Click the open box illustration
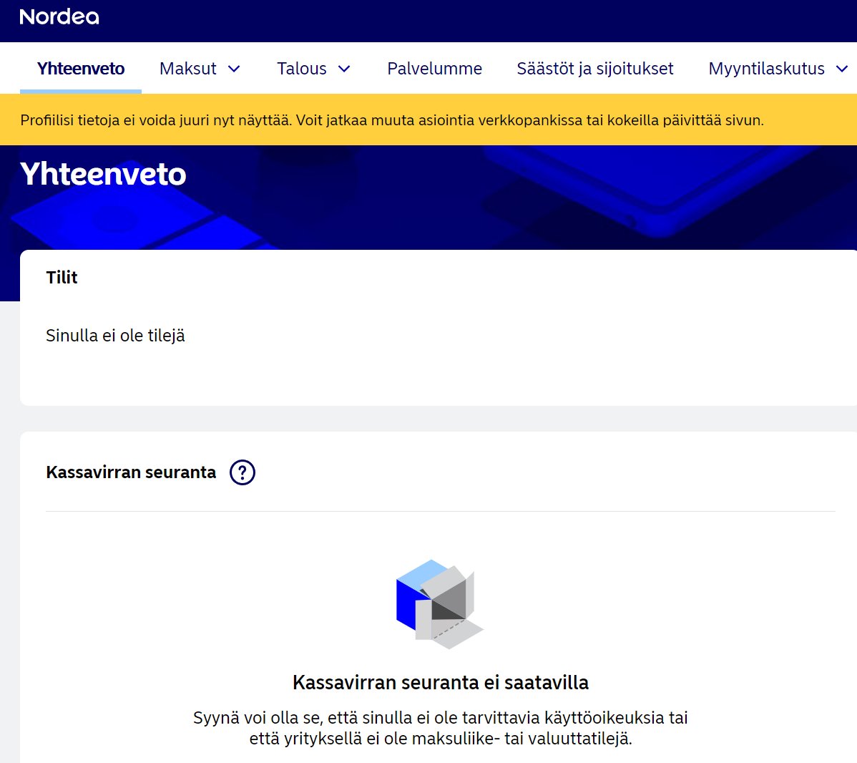 (x=439, y=604)
